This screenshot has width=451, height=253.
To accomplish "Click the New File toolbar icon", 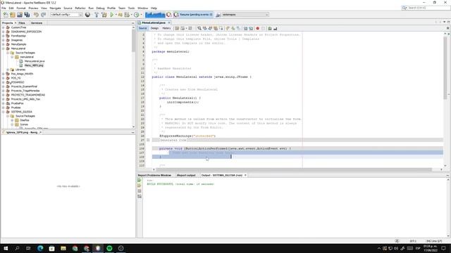I will [6, 15].
